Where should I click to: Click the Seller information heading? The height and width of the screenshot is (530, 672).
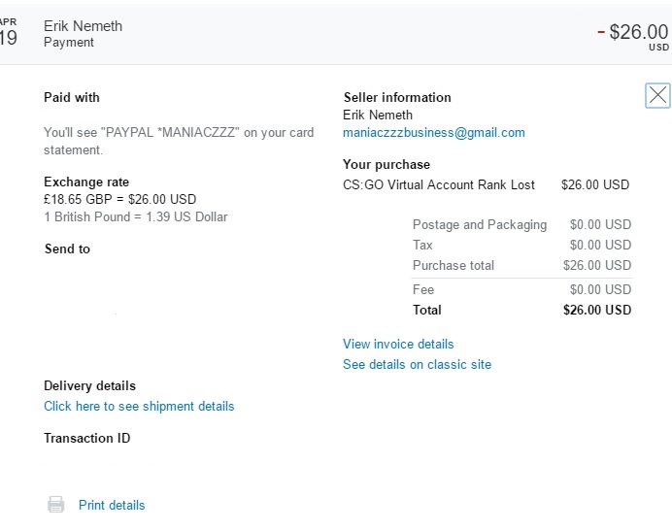click(397, 97)
